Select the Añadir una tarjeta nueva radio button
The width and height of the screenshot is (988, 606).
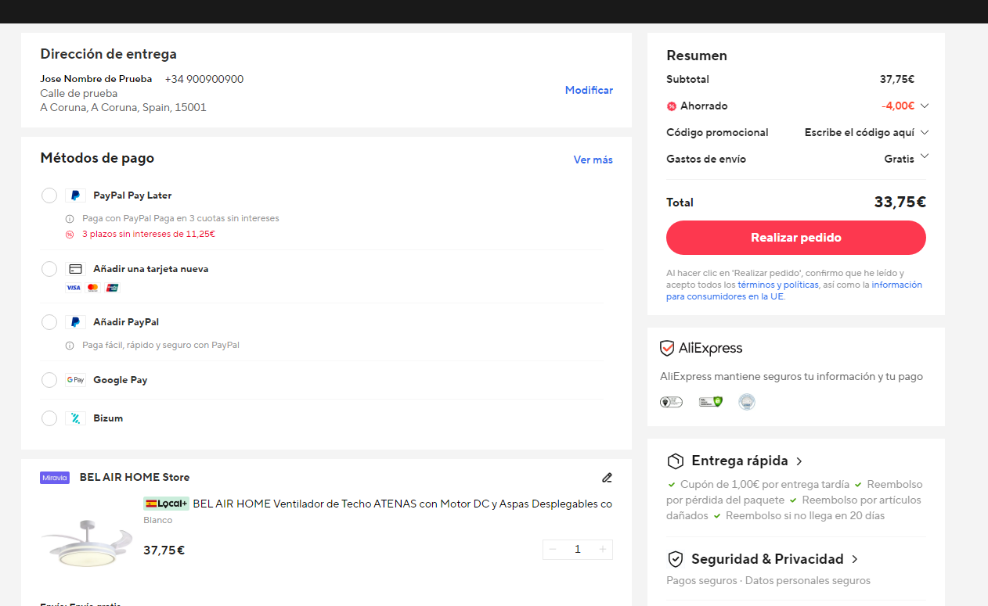49,269
